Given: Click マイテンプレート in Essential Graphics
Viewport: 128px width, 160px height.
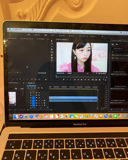Looking at the screenshot, I should pos(118,49).
